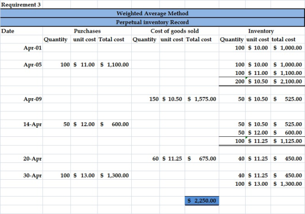The image size is (305, 214).
Task: Click averaged unit cost "$ 10.50" in 200-quantity row
Action: pos(258,81)
